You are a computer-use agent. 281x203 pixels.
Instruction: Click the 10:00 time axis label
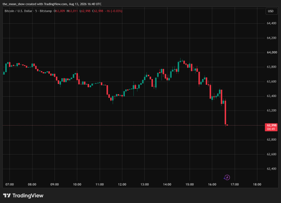click(x=77, y=184)
